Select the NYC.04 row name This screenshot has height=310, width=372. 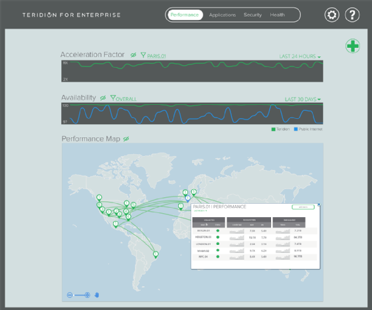(203, 257)
